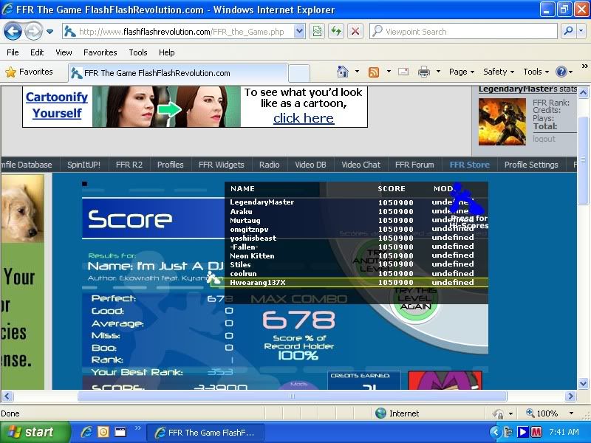Click the Home icon in command bar
The height and width of the screenshot is (443, 591).
pyautogui.click(x=343, y=72)
